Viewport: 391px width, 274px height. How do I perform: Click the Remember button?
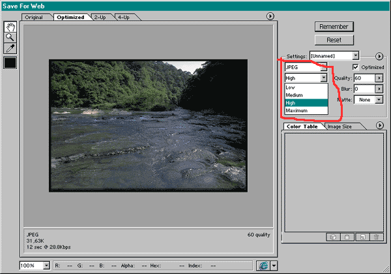[334, 27]
